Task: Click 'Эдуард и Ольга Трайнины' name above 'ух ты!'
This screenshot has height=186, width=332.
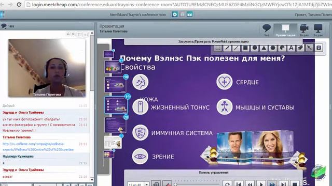Action: [x=23, y=113]
